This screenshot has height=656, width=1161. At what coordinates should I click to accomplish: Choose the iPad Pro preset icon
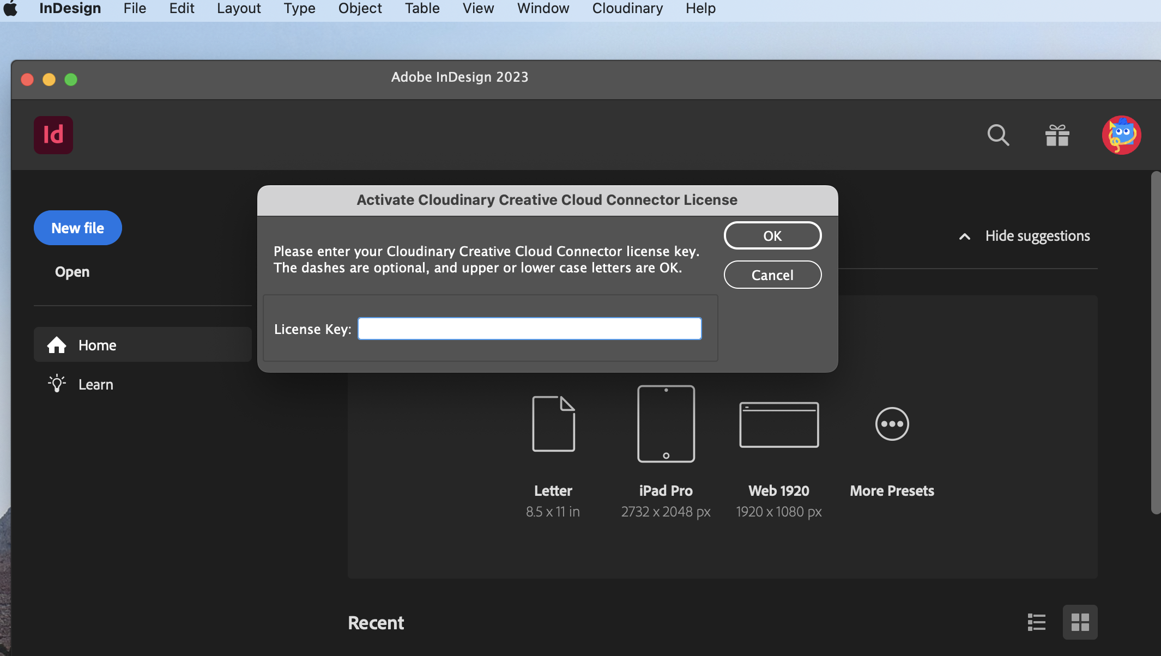[666, 424]
